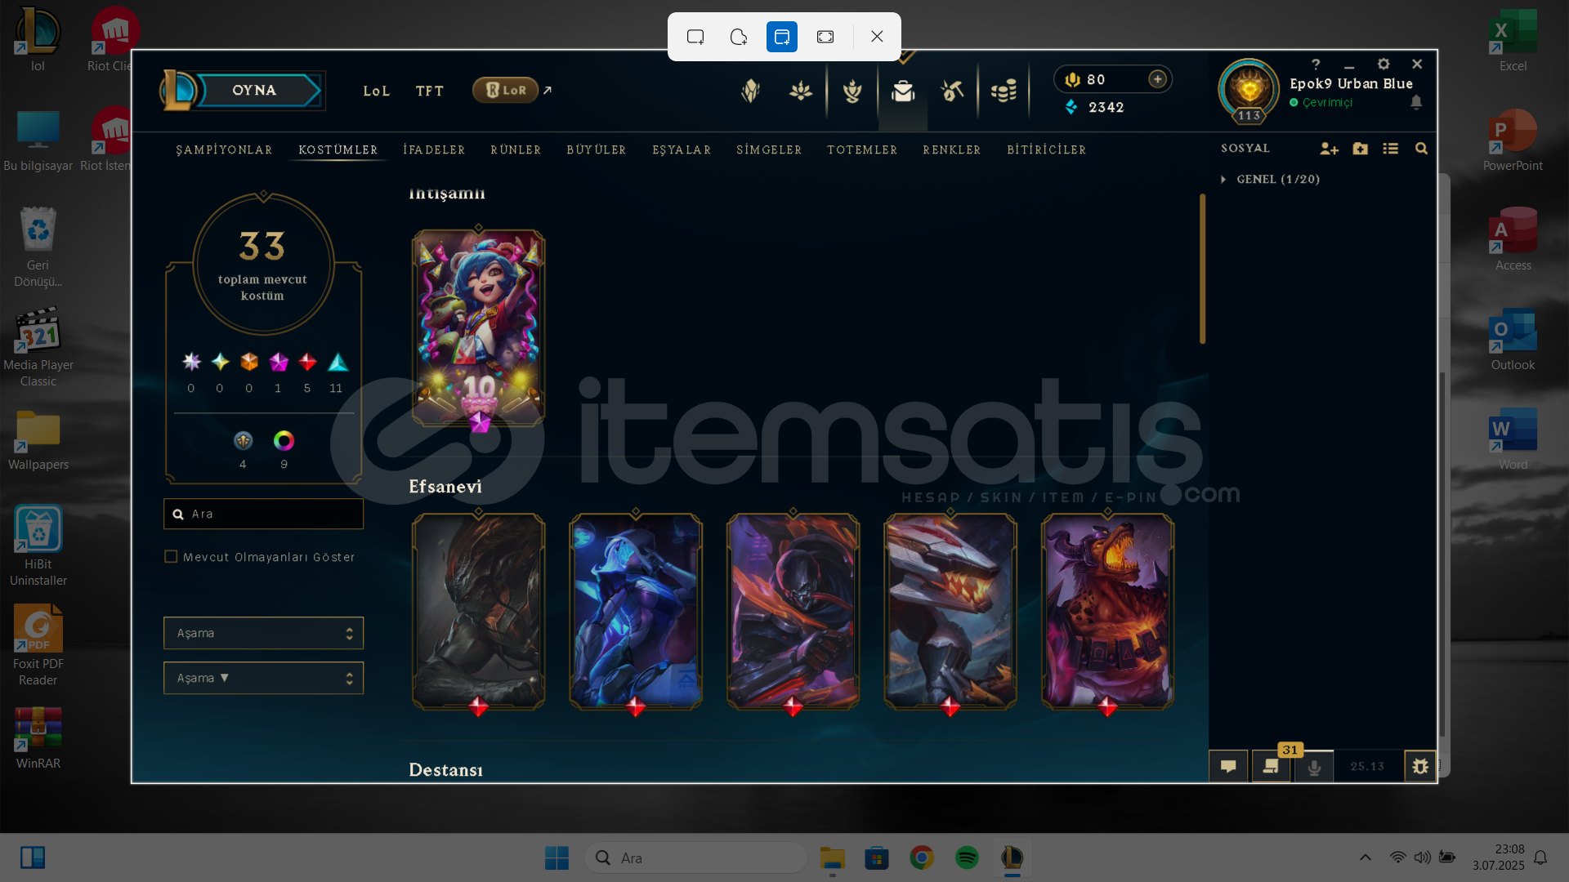Open client settings gear icon
Viewport: 1569px width, 882px height.
coord(1383,64)
